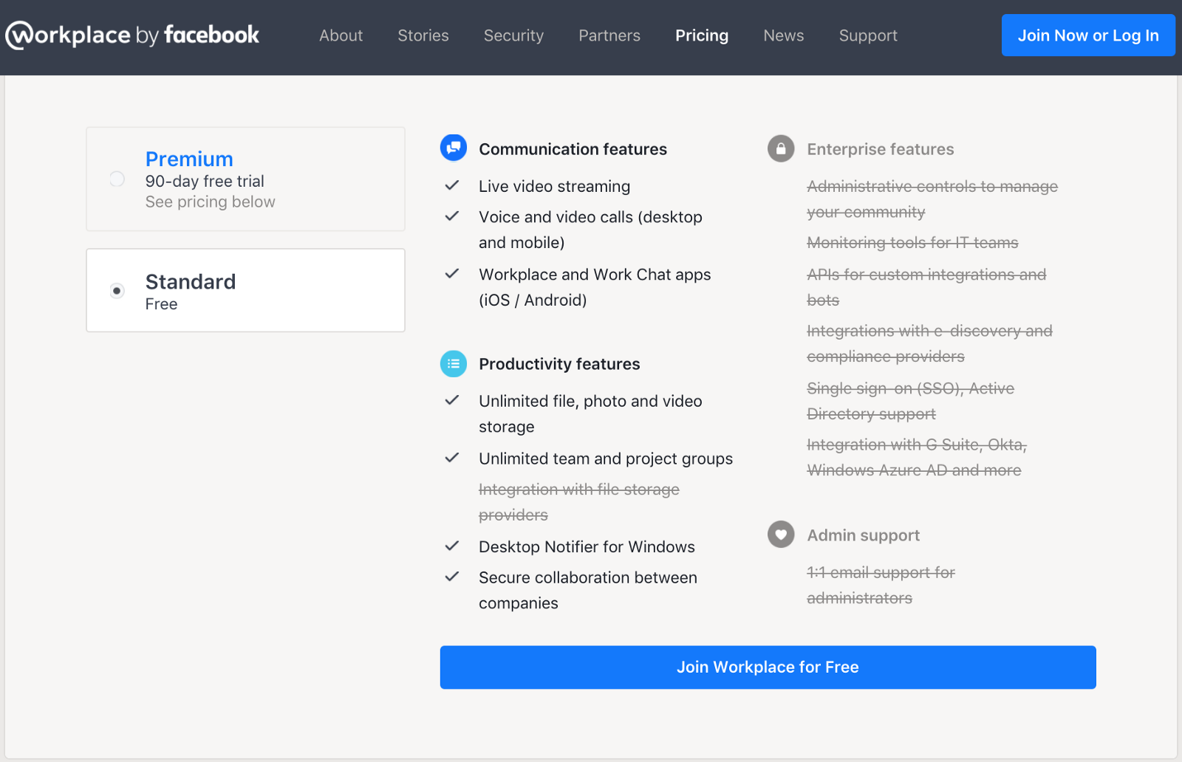Open the Security nav link
This screenshot has height=762, width=1182.
[513, 35]
